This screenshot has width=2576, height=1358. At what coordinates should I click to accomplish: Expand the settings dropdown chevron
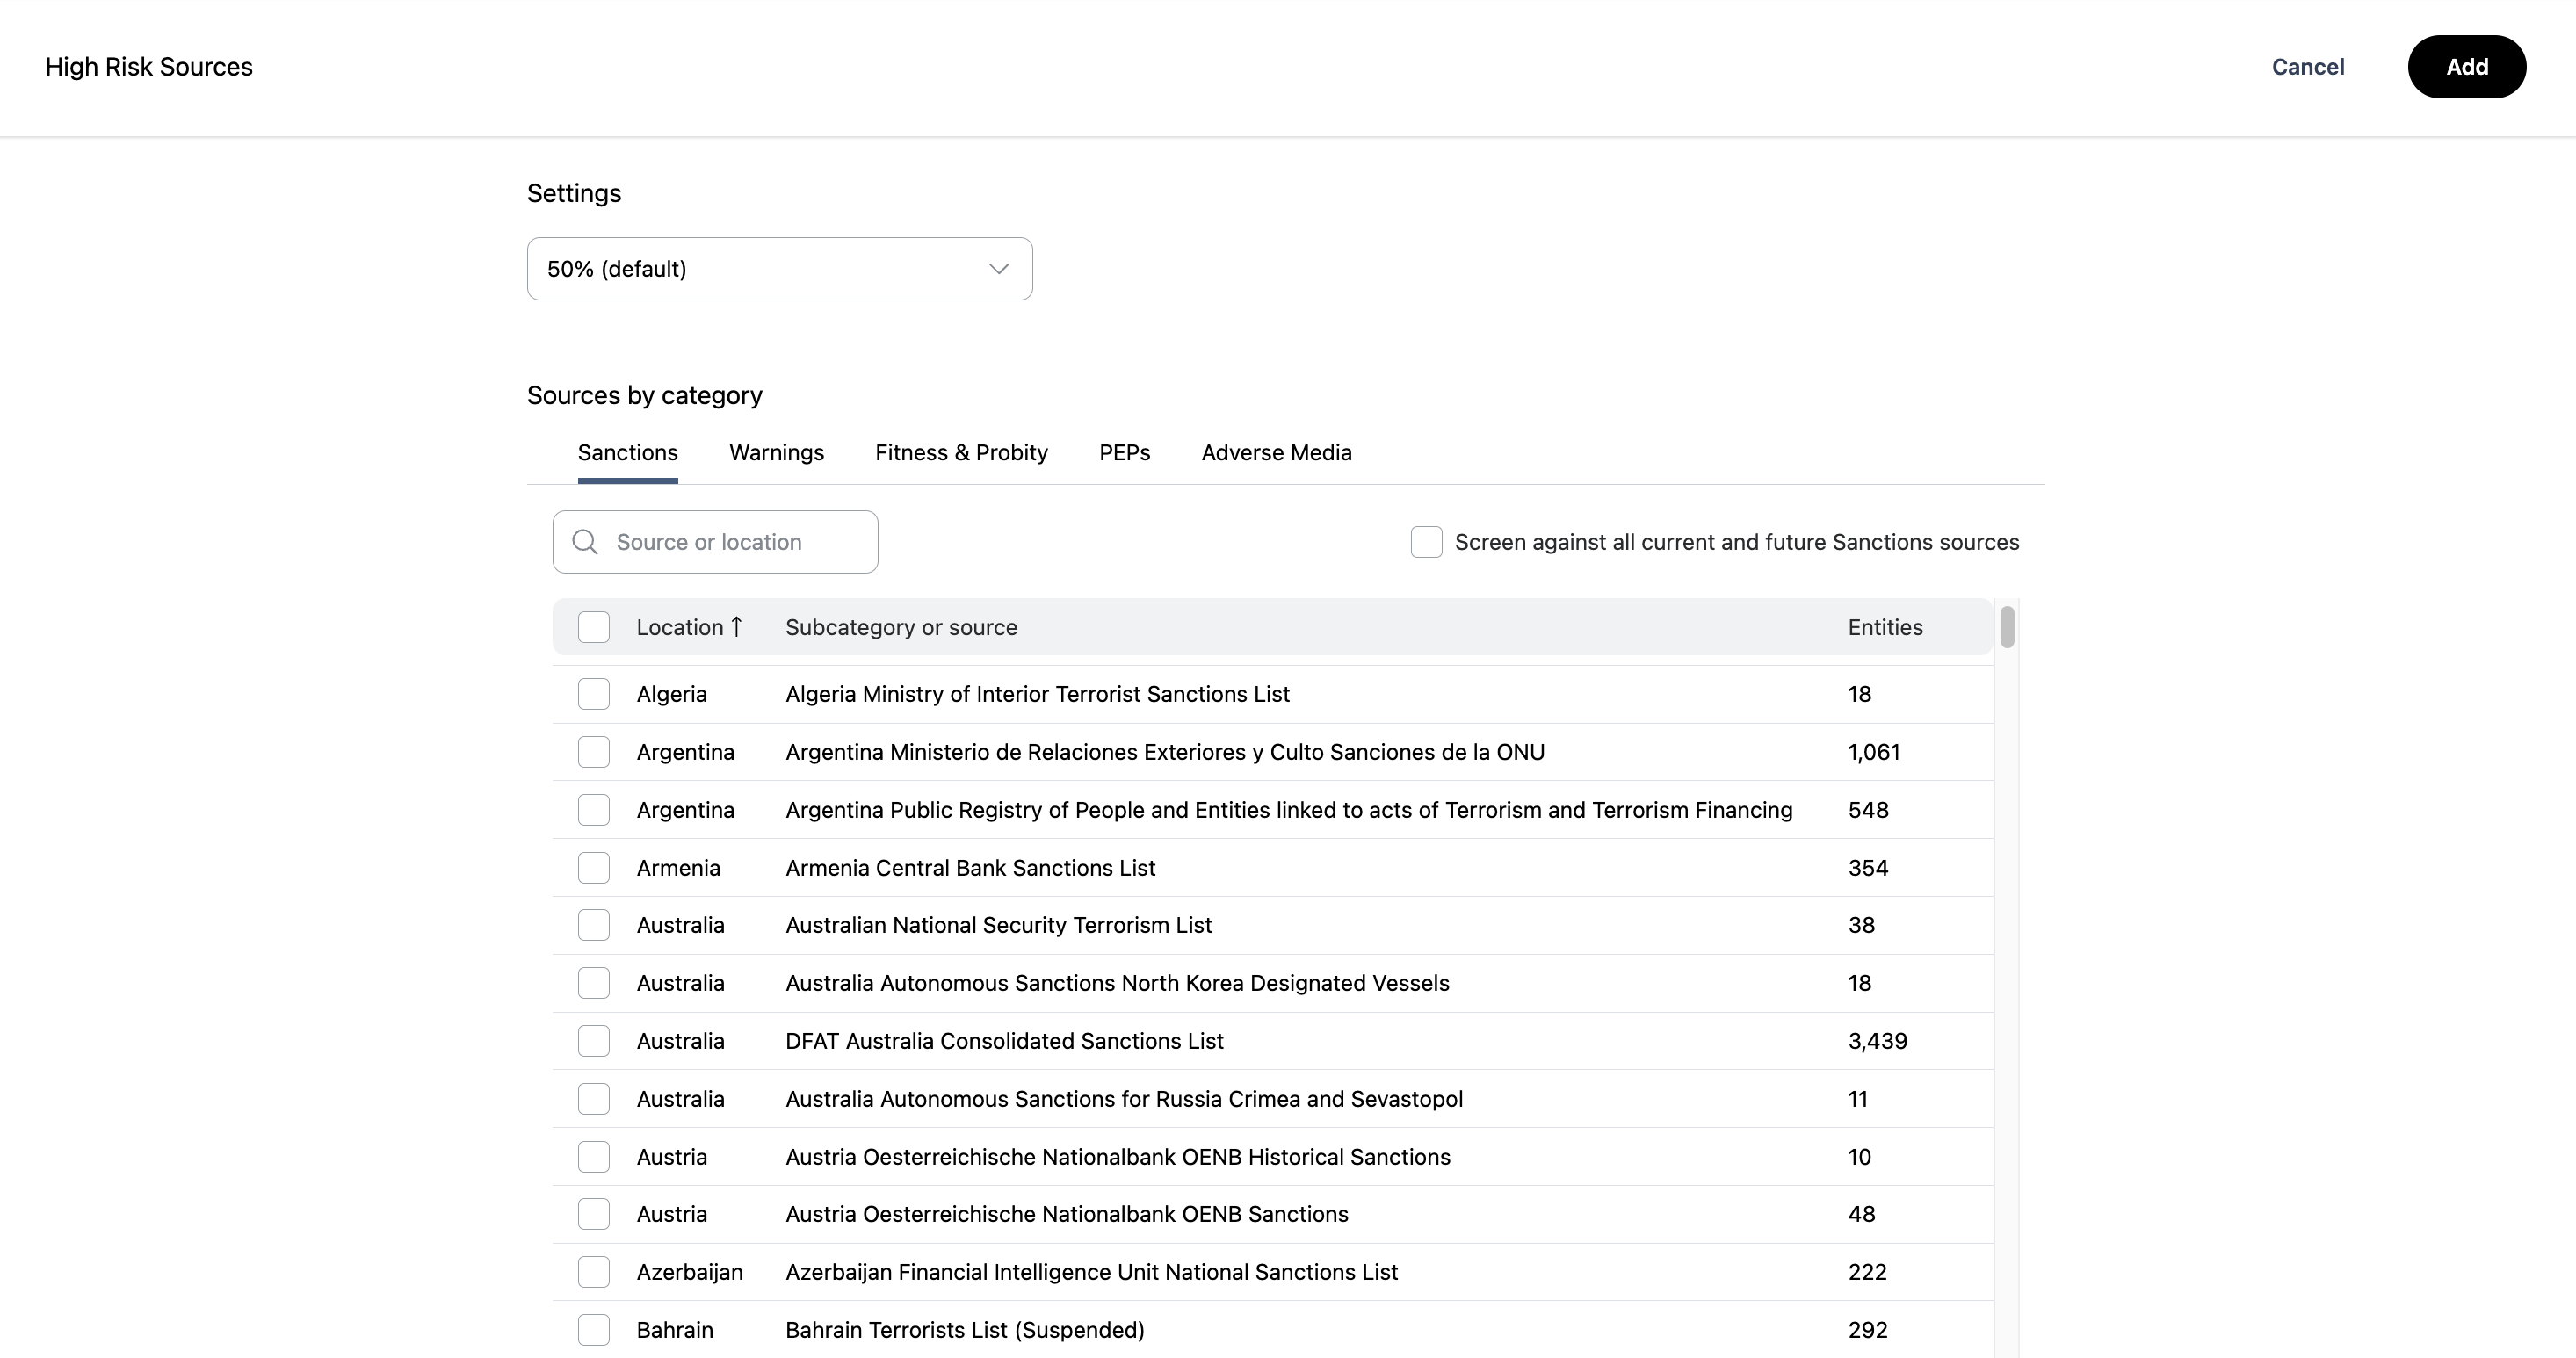pos(998,269)
